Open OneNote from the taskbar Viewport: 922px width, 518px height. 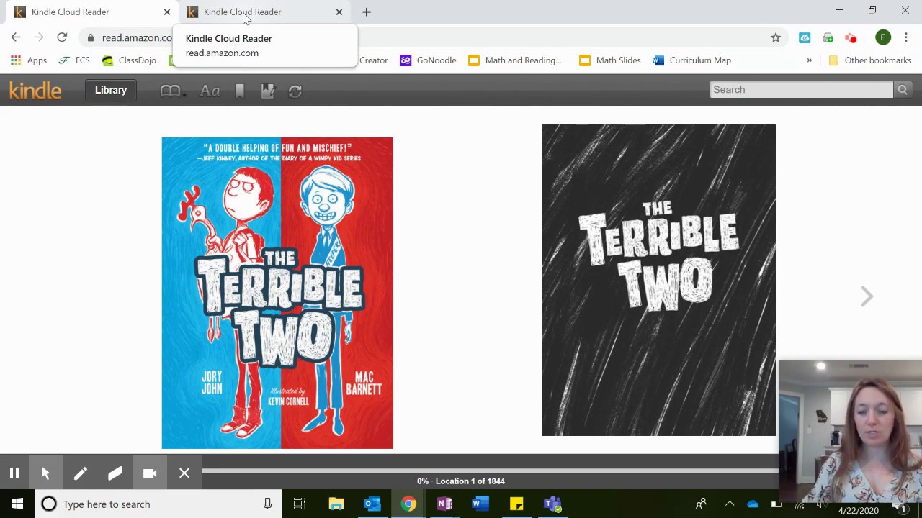444,504
